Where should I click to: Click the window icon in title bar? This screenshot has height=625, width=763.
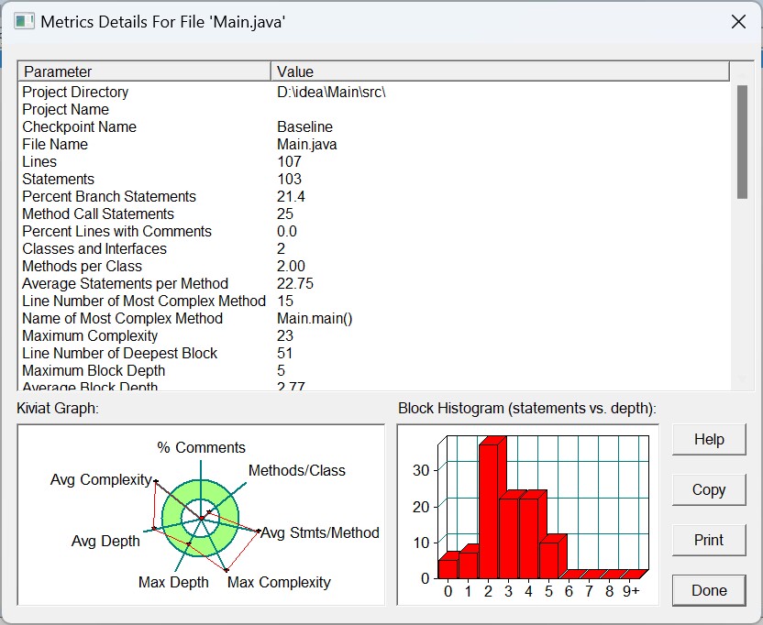point(25,22)
